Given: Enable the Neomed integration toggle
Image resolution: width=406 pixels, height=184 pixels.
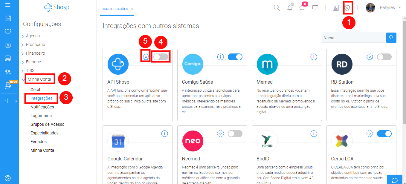Looking at the screenshot, I should click(235, 134).
